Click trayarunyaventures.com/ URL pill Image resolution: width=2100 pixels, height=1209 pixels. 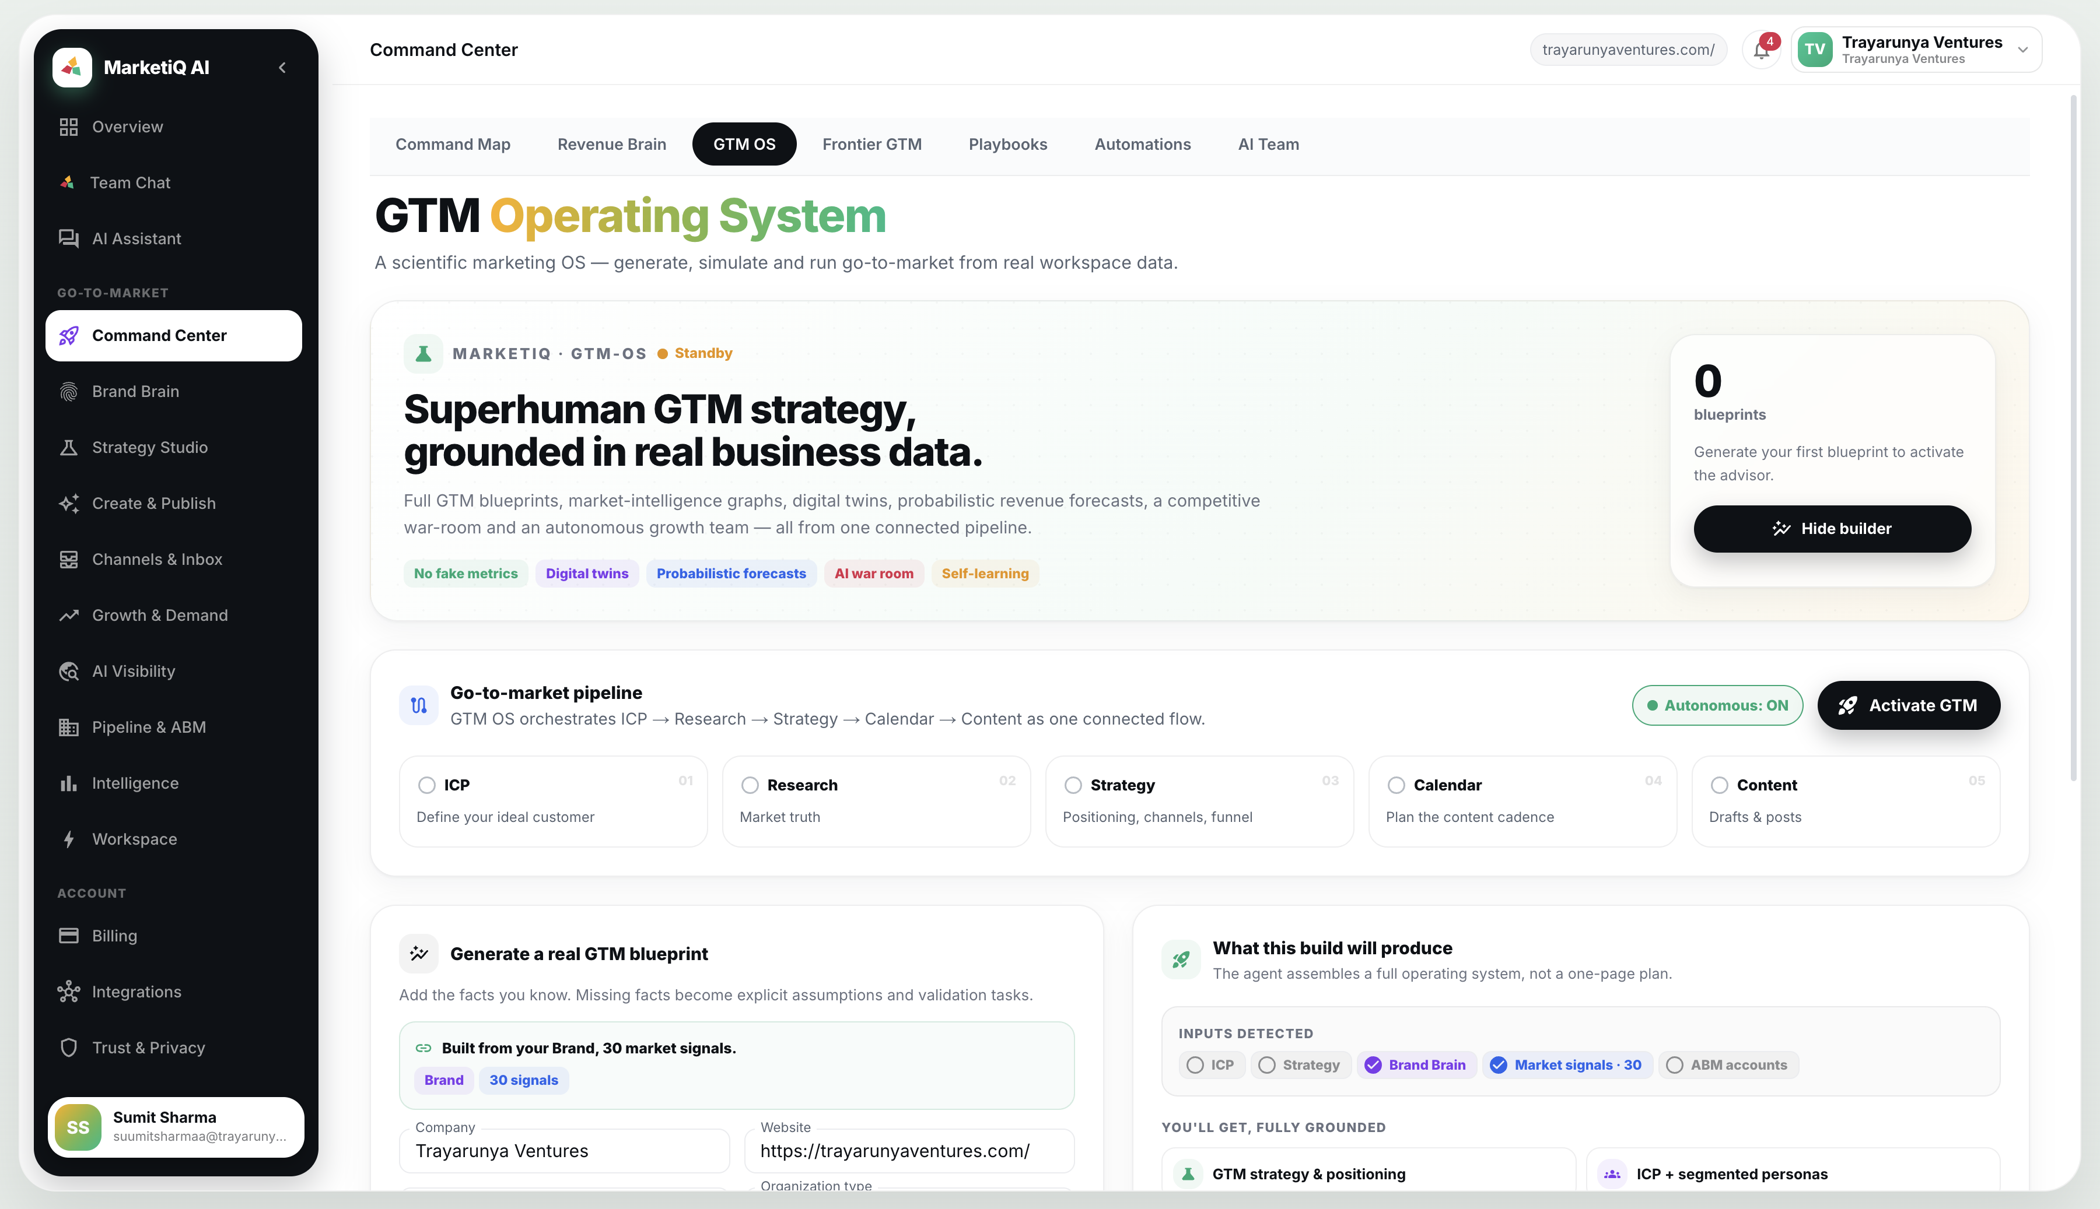click(1628, 50)
